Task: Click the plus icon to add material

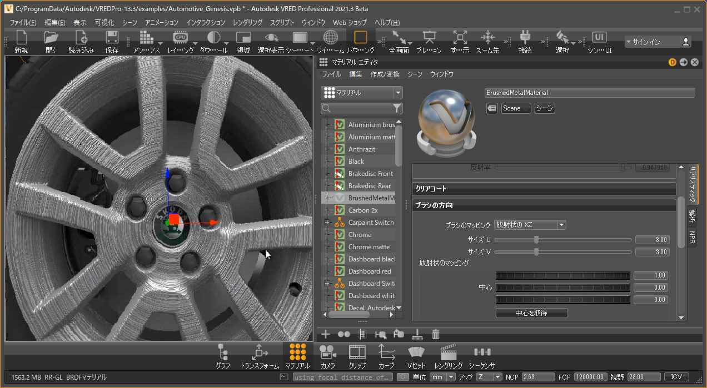Action: 326,334
